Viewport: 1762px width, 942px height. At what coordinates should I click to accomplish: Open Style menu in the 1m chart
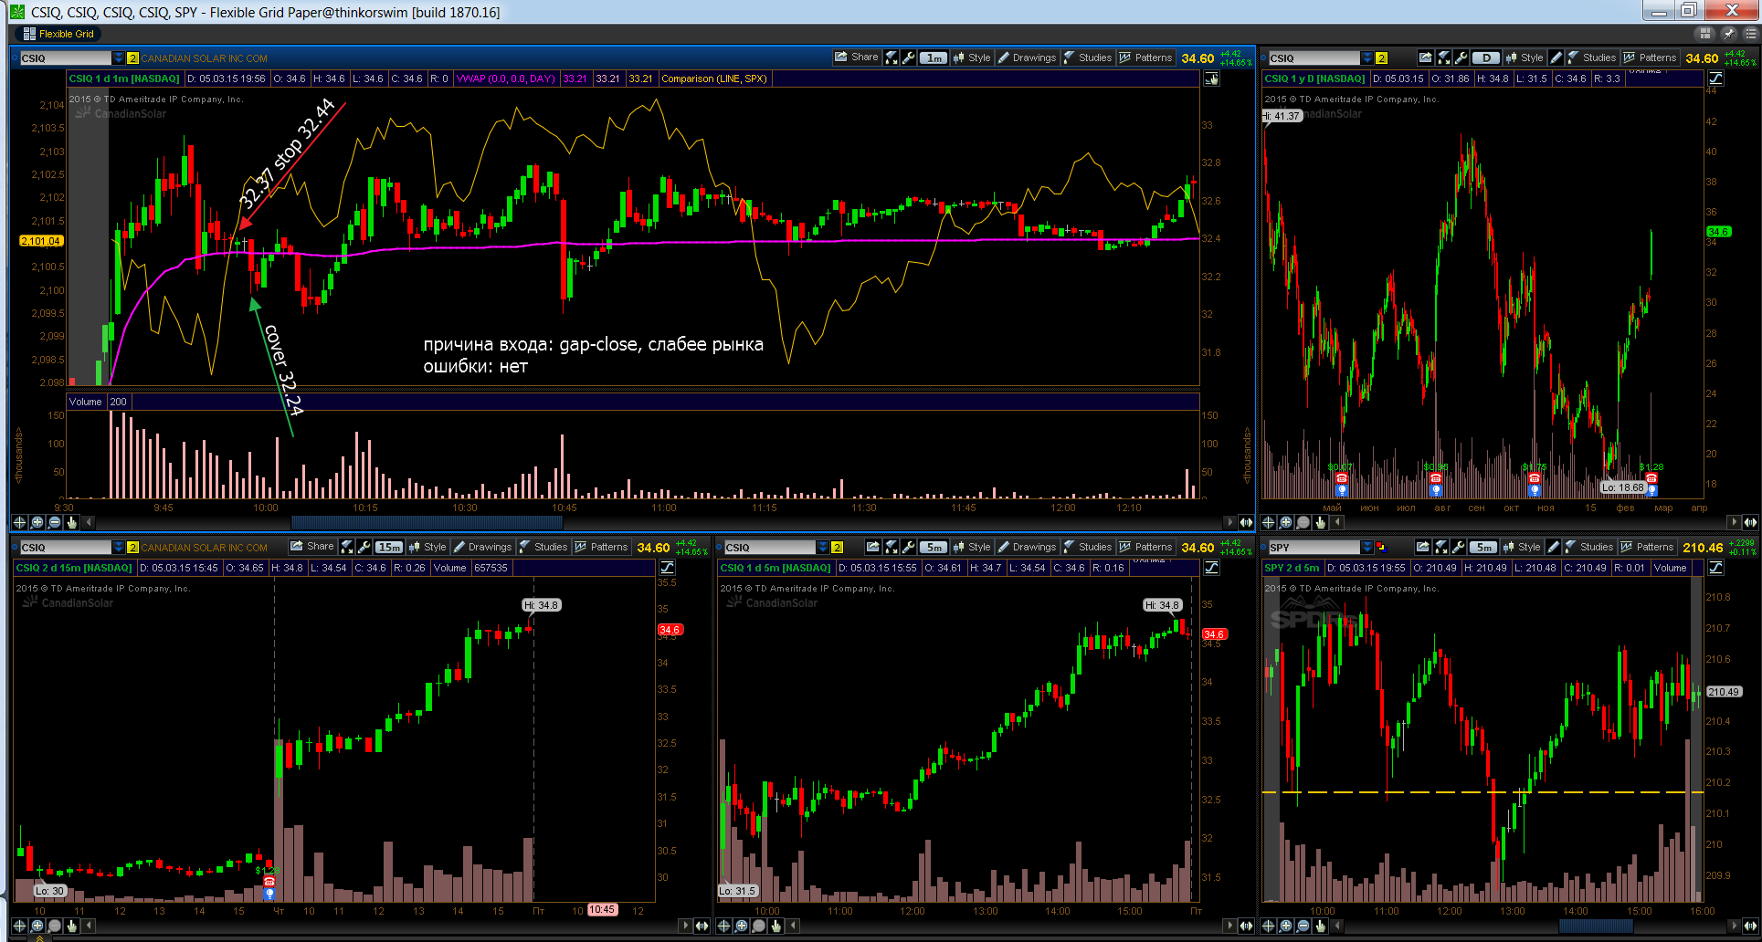pyautogui.click(x=972, y=58)
